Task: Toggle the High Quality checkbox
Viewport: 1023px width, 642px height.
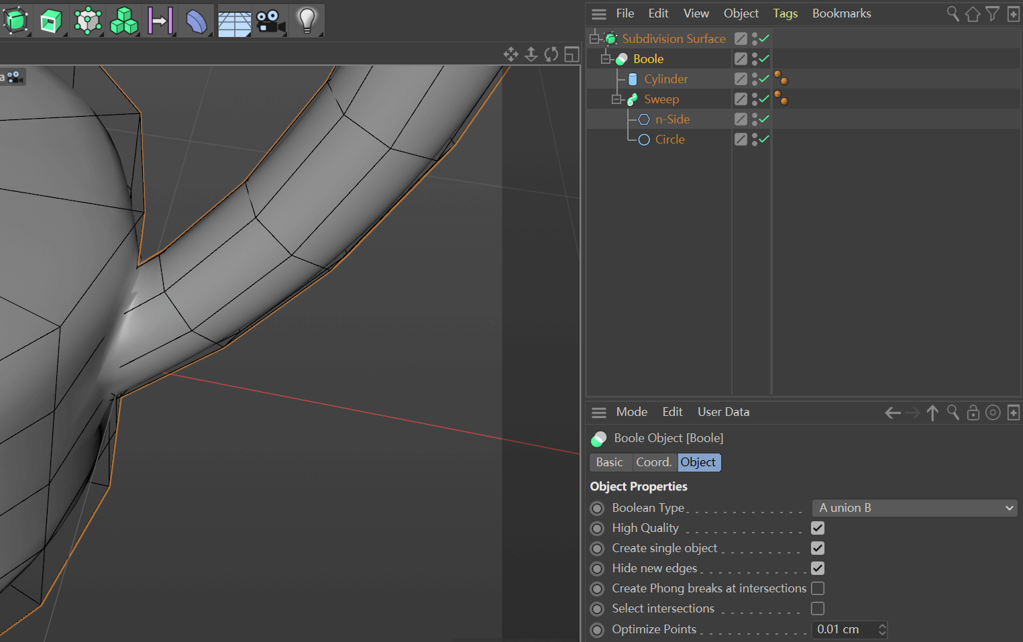Action: click(818, 528)
